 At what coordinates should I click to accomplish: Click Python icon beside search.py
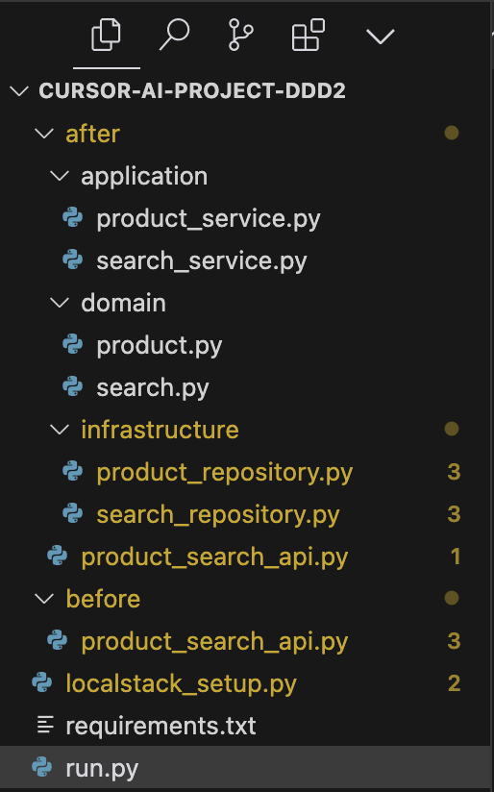pyautogui.click(x=73, y=387)
